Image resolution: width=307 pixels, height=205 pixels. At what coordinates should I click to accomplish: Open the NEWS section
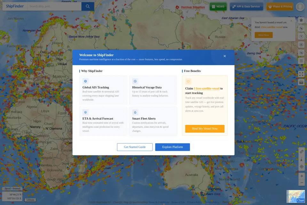tap(218, 6)
